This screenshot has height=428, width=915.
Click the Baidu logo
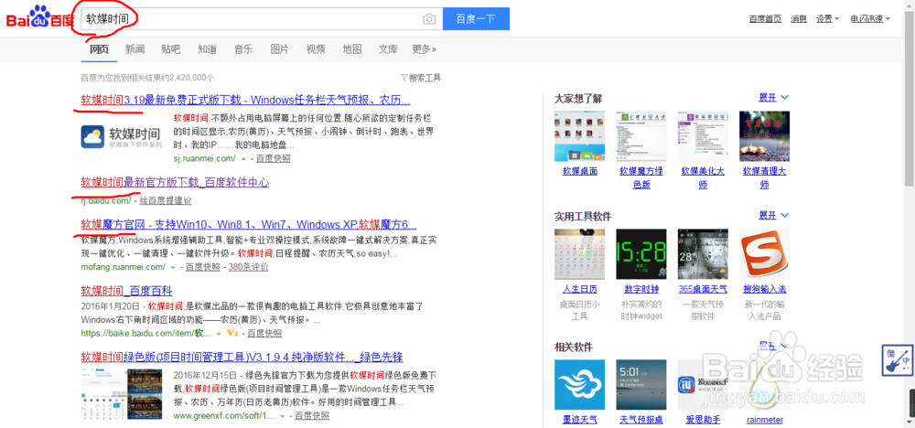39,17
